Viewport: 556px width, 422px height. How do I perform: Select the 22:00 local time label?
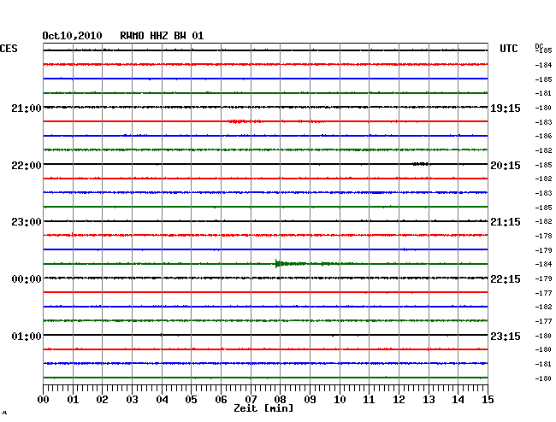click(x=27, y=166)
